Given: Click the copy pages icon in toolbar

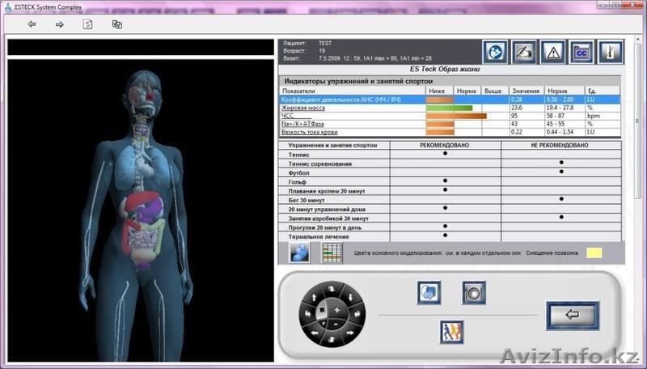Looking at the screenshot, I should (117, 24).
